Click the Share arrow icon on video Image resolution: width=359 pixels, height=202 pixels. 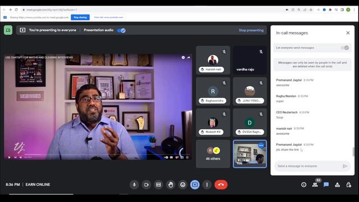pos(188,57)
